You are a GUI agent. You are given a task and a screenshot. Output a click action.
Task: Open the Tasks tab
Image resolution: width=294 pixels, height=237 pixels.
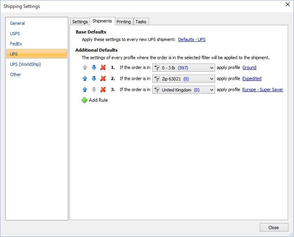[141, 22]
